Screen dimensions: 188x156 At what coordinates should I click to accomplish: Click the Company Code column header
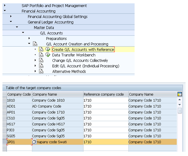pyautogui.click(x=19, y=94)
